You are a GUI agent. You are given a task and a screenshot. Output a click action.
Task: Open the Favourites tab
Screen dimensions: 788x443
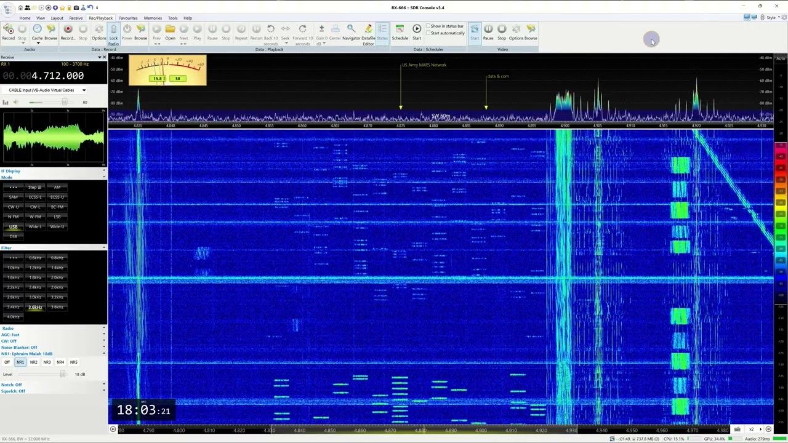coord(128,18)
